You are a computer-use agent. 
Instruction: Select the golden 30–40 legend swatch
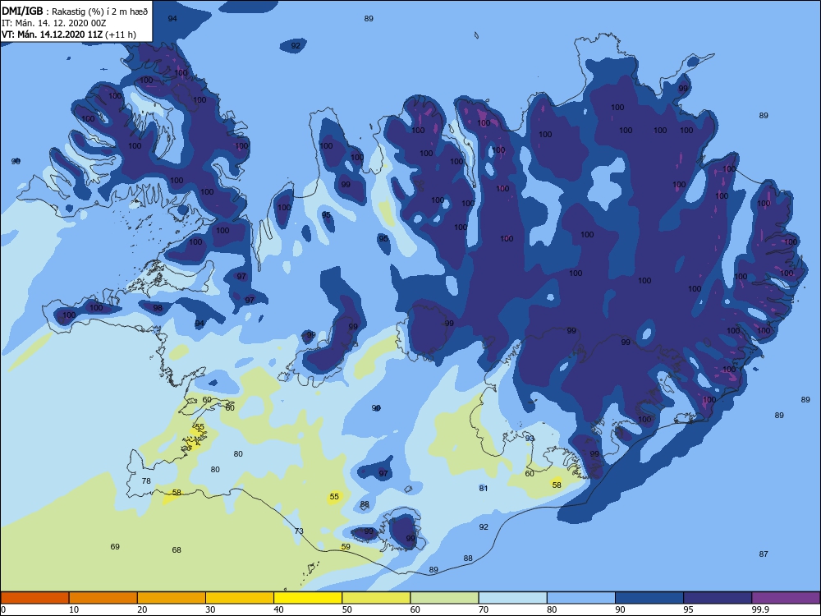pyautogui.click(x=240, y=598)
